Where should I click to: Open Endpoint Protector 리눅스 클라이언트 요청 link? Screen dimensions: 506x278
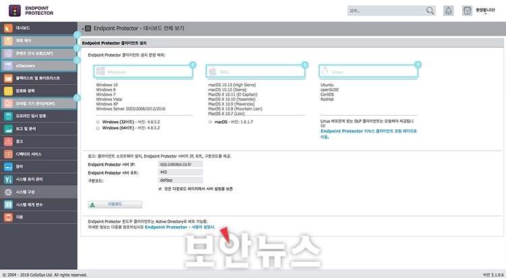point(368,134)
